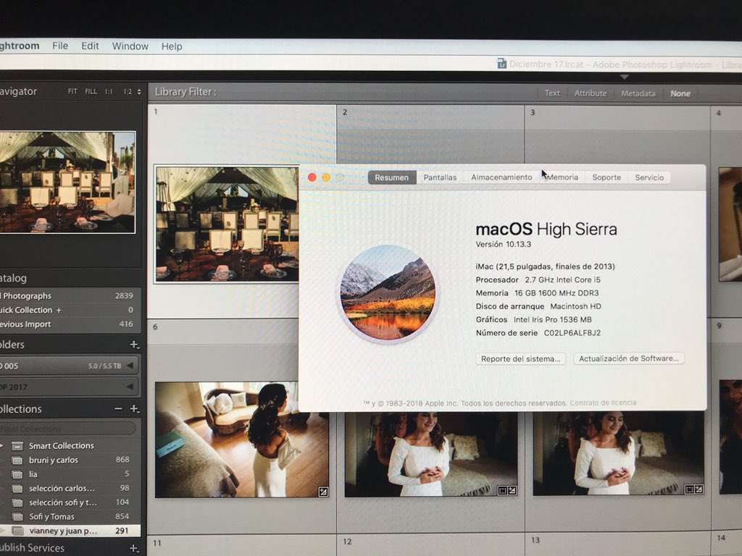The width and height of the screenshot is (742, 556).
Task: Open the Lightroom app menu
Action: click(20, 46)
